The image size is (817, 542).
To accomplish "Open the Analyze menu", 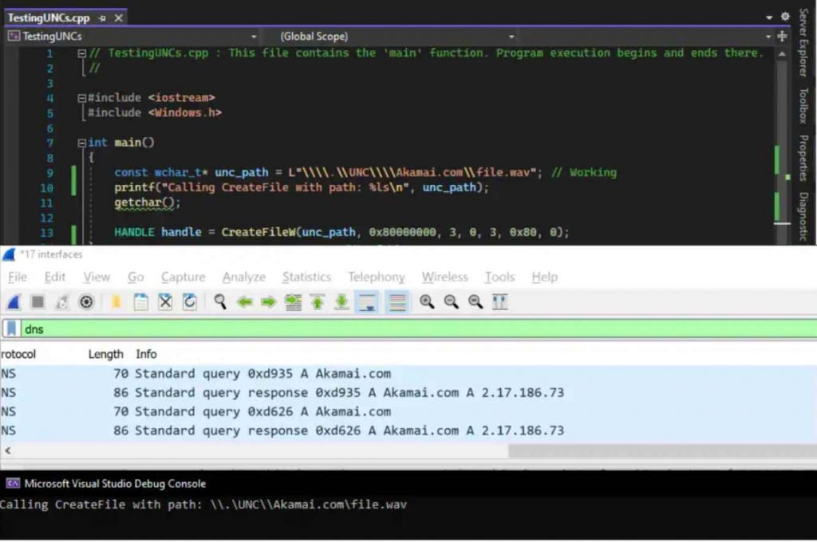I will (244, 277).
